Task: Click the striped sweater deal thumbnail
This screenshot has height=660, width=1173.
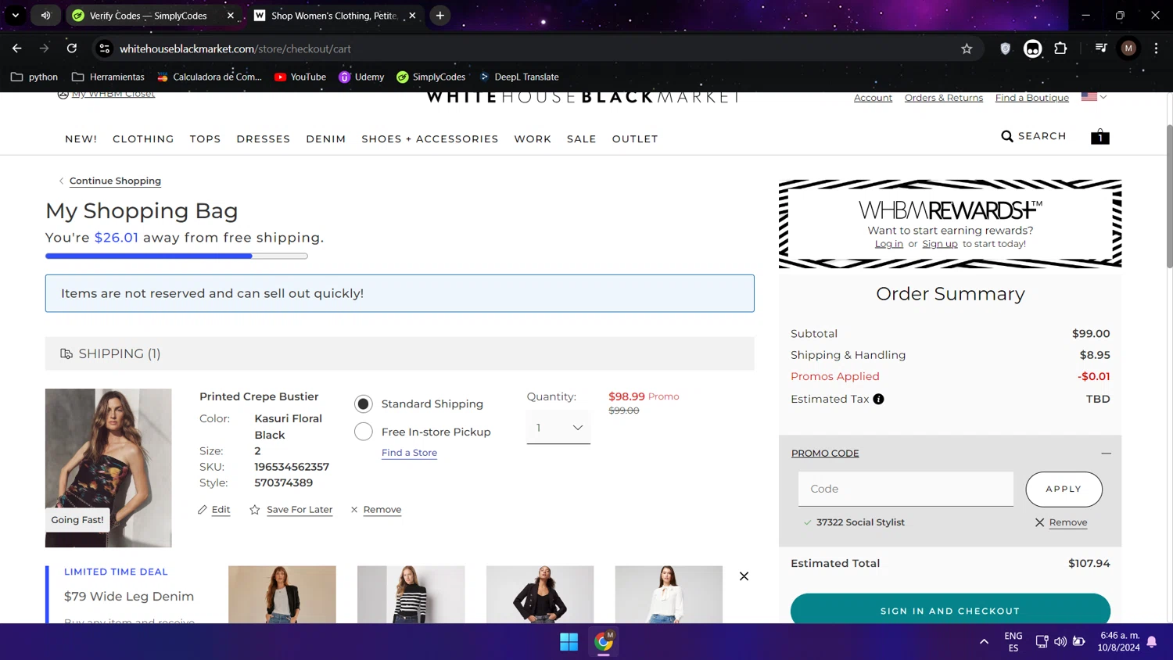Action: coord(411,594)
